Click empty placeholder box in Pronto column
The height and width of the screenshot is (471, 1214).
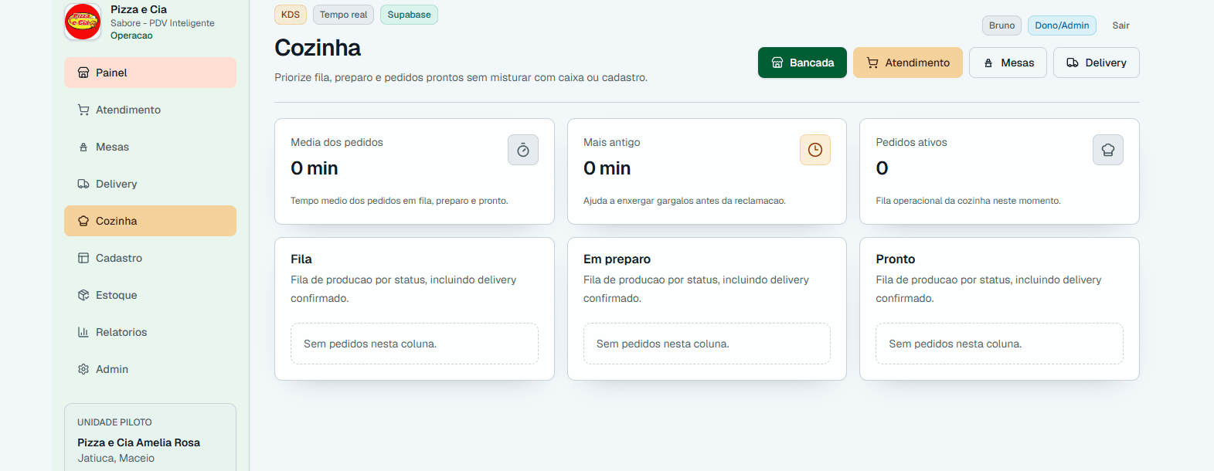click(999, 344)
